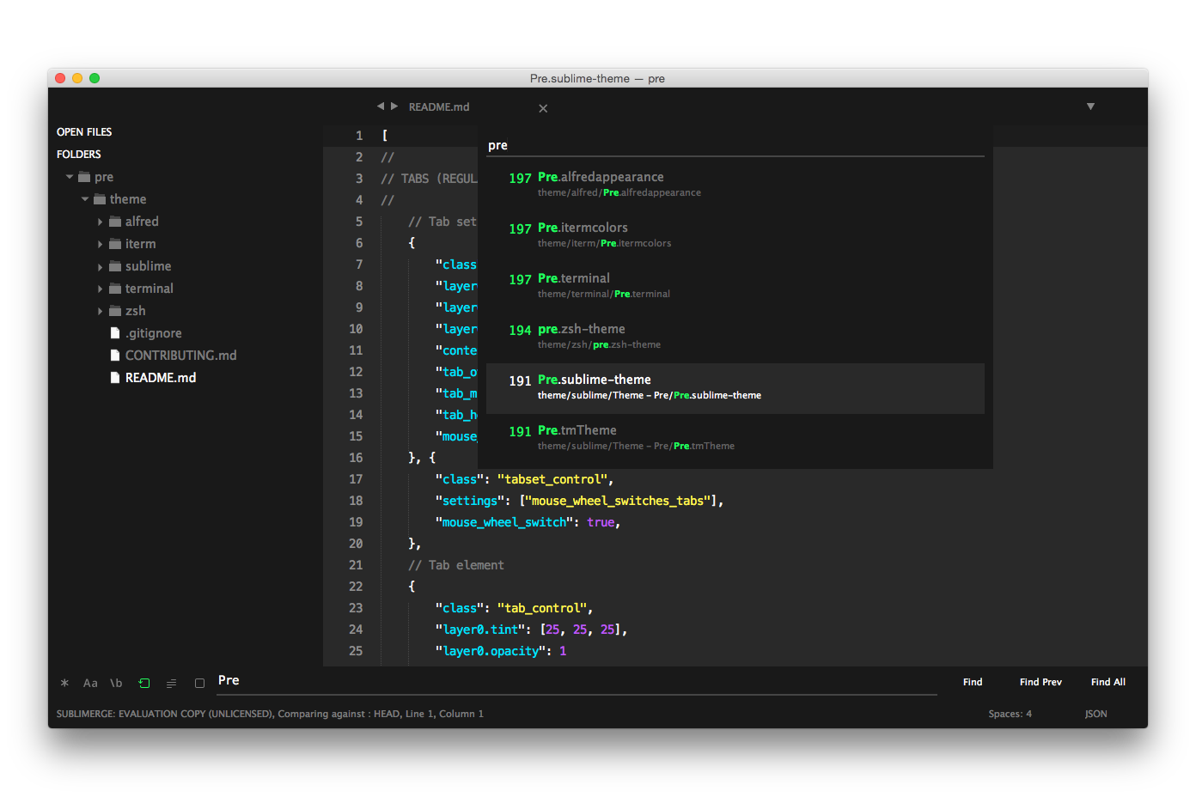The image size is (1196, 797).
Task: Click the true value on line 19
Action: [x=601, y=522]
